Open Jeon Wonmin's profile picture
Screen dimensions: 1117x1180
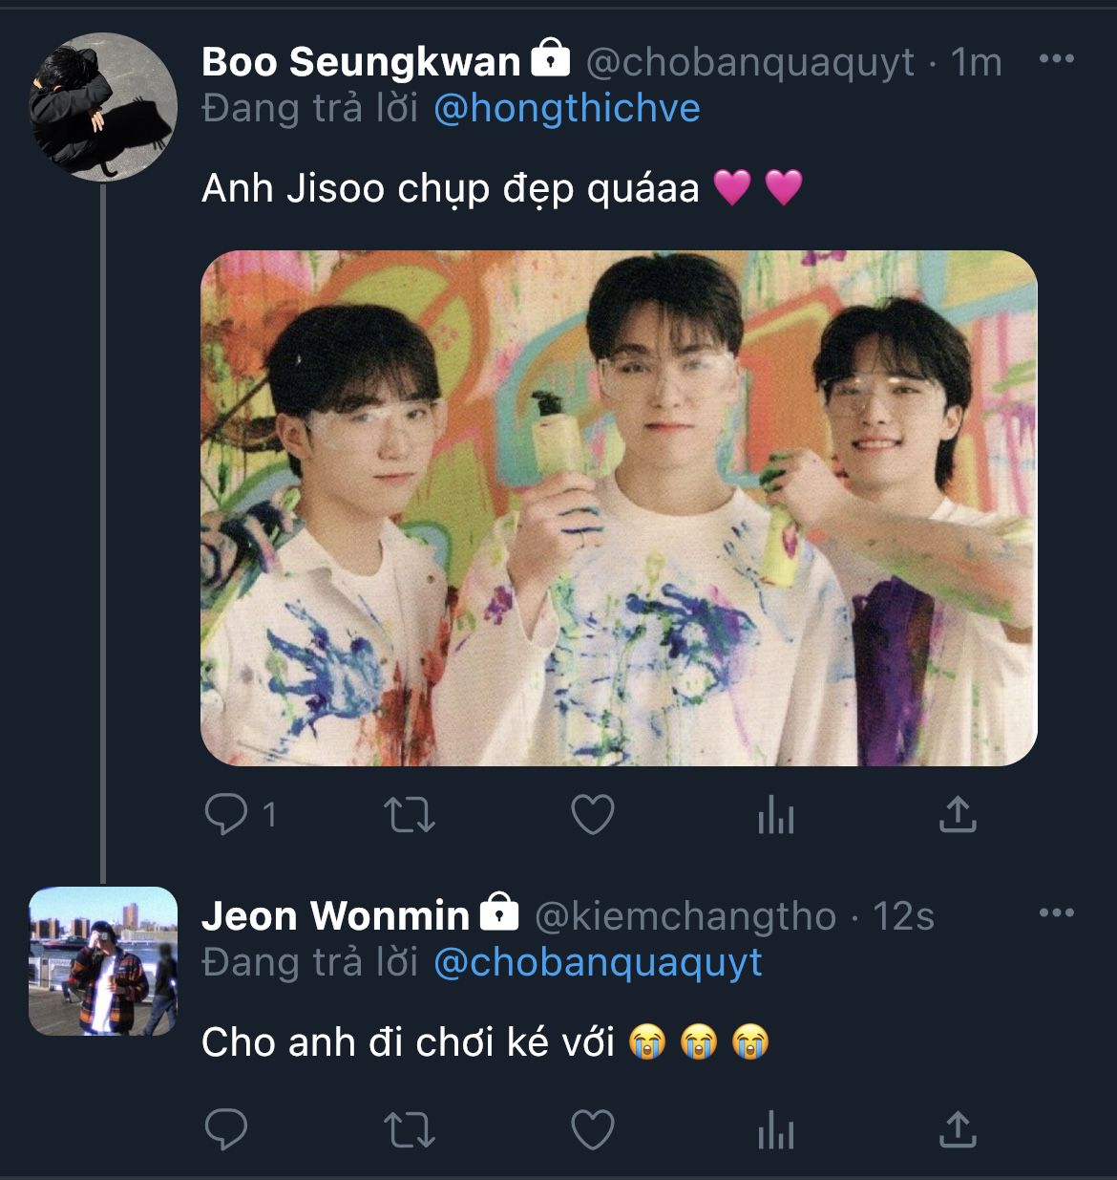click(x=103, y=960)
